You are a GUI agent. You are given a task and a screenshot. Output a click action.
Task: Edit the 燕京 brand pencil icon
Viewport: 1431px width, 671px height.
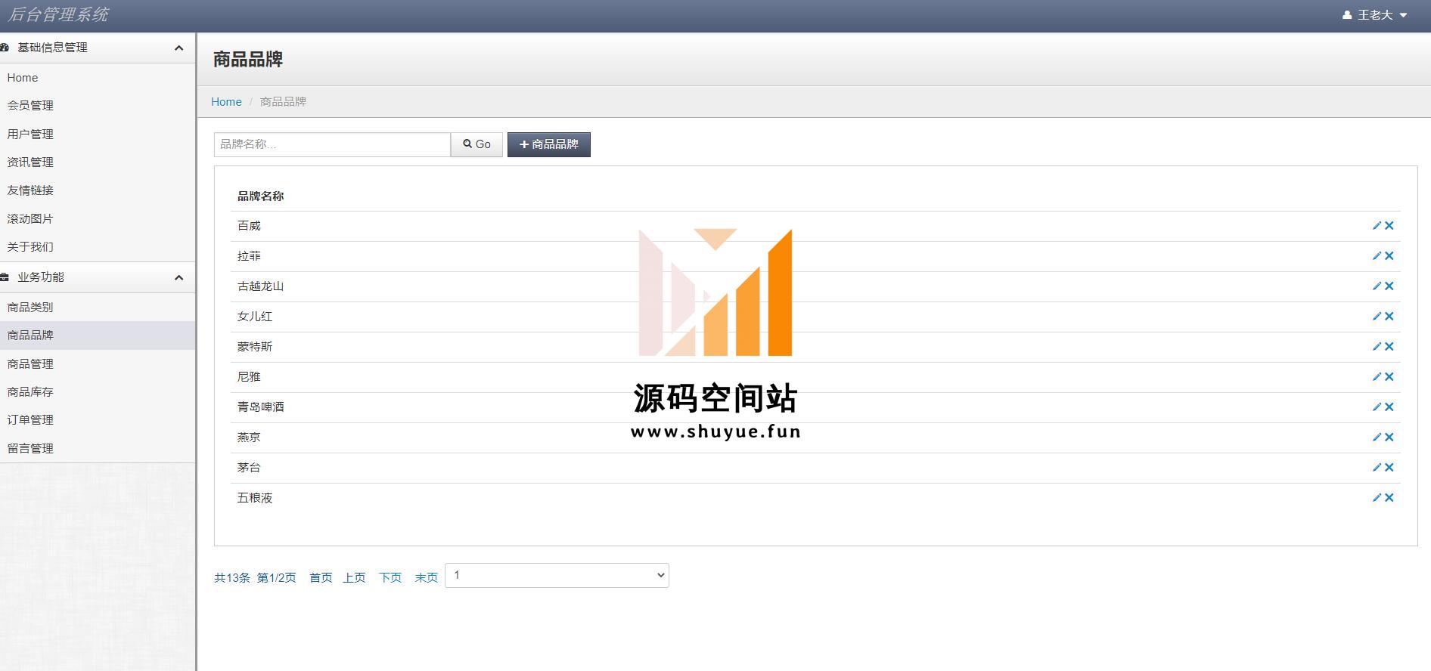[1377, 438]
